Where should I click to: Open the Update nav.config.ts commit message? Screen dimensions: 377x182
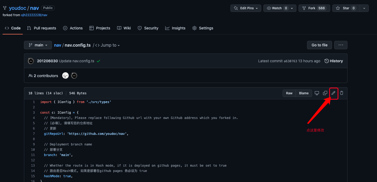click(x=77, y=61)
